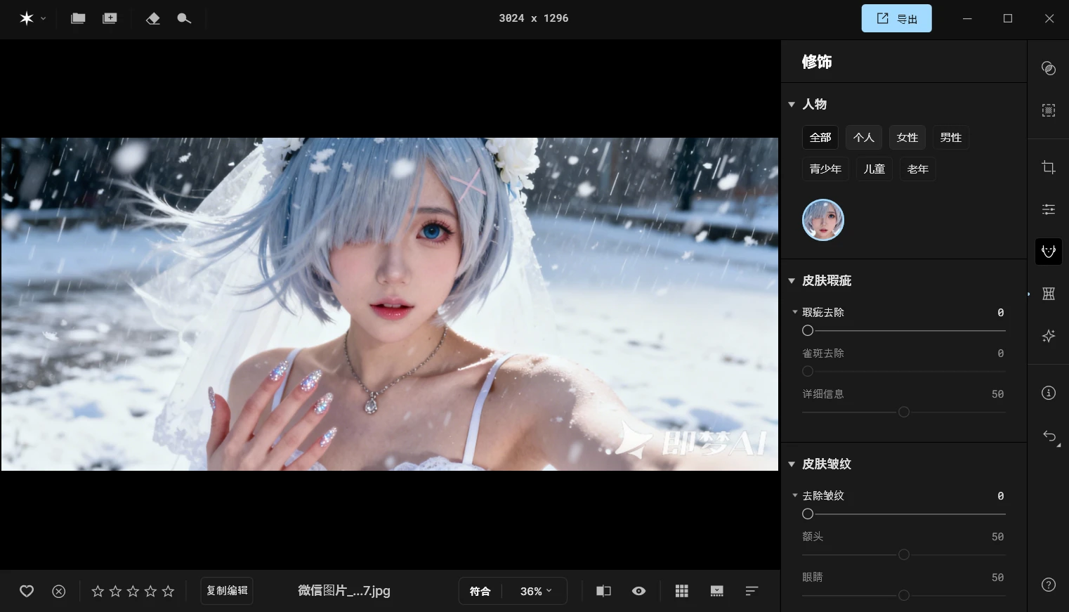This screenshot has width=1069, height=612.
Task: Click the undo history arrow icon
Action: (1049, 436)
